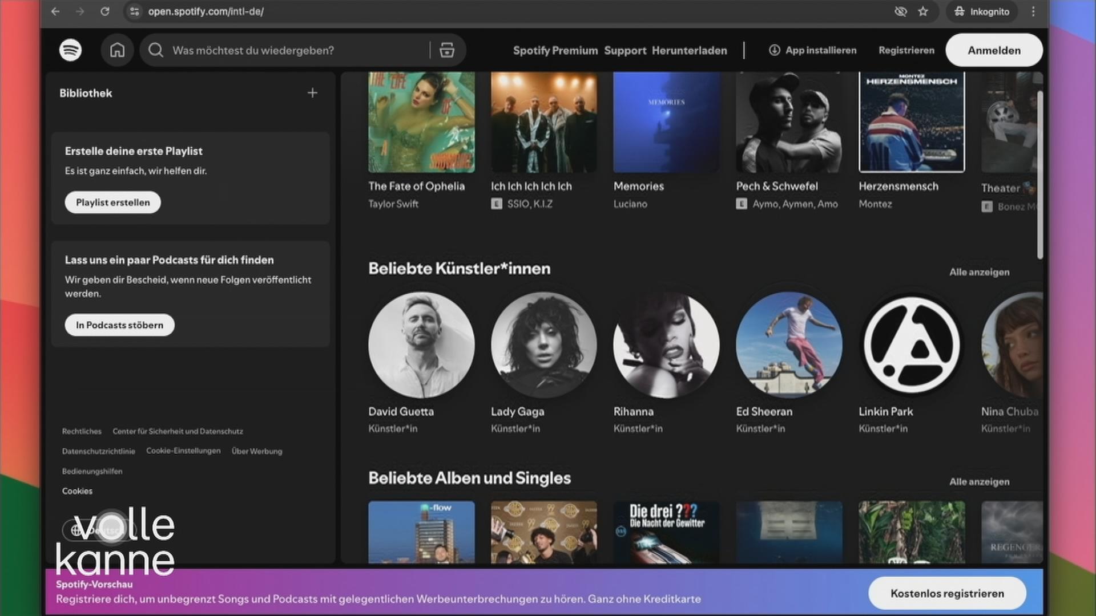Click the tracking protection eye icon
The width and height of the screenshot is (1096, 616).
[x=900, y=11]
